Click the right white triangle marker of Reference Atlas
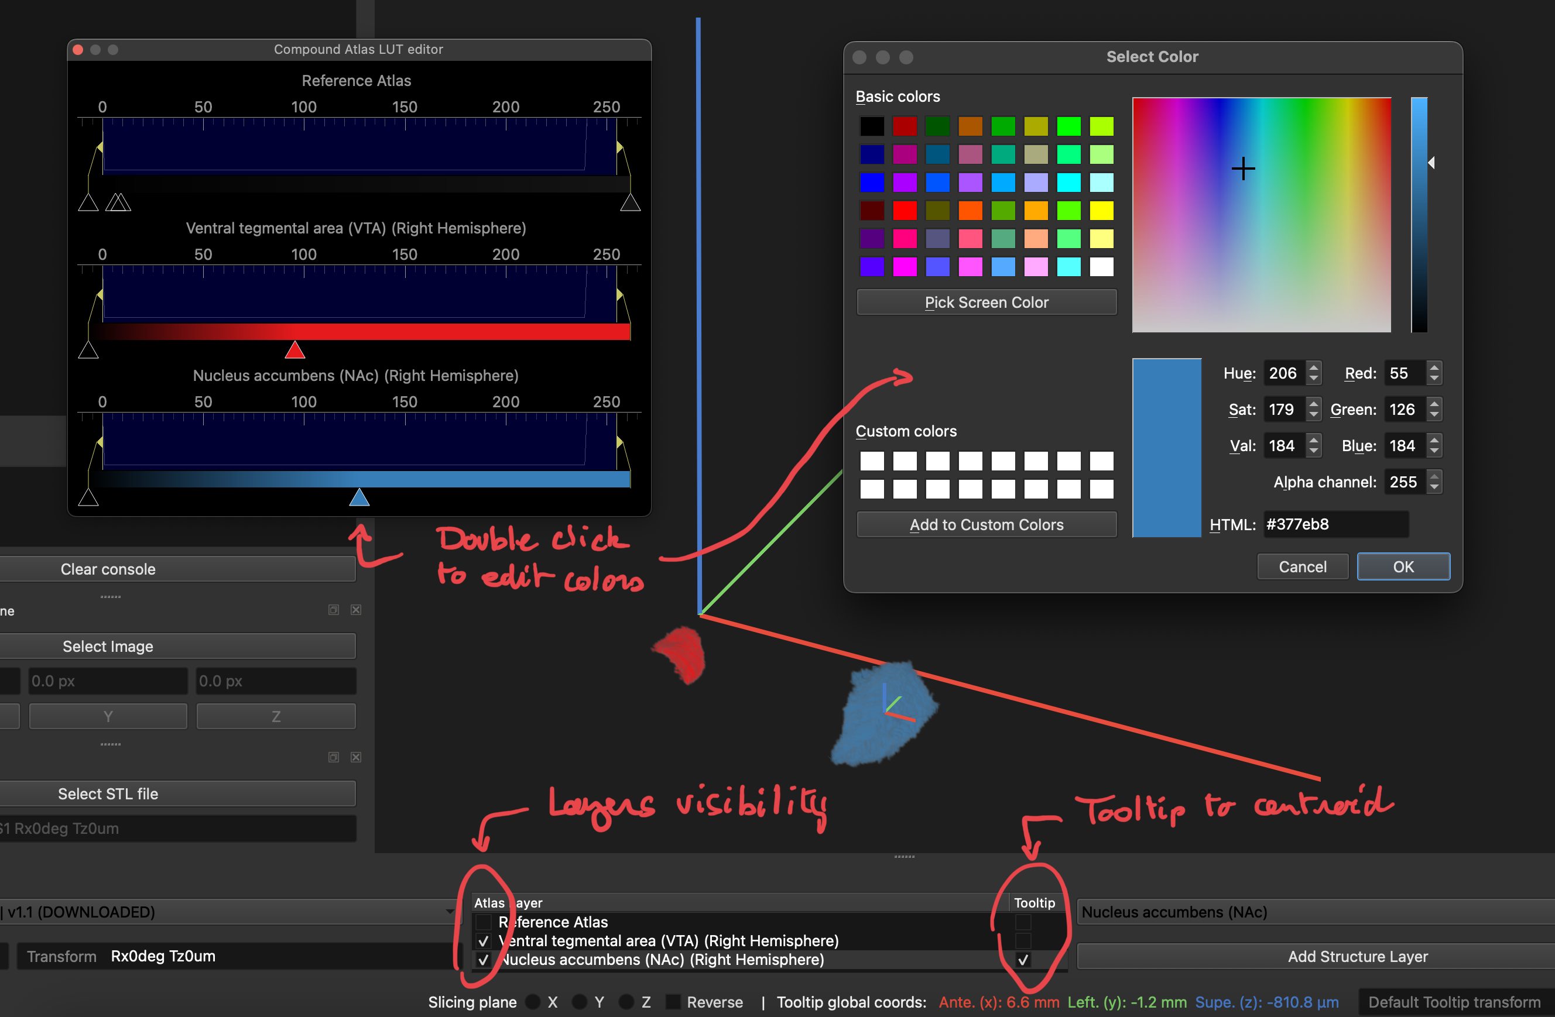 630,202
